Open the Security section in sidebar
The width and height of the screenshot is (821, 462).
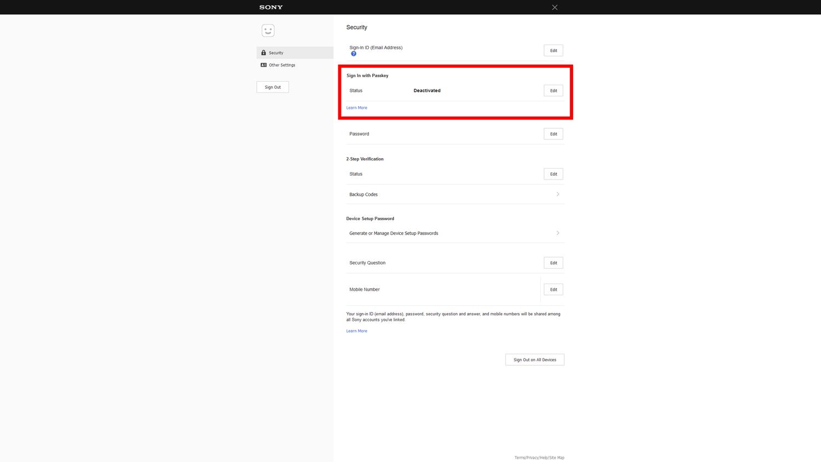[276, 53]
